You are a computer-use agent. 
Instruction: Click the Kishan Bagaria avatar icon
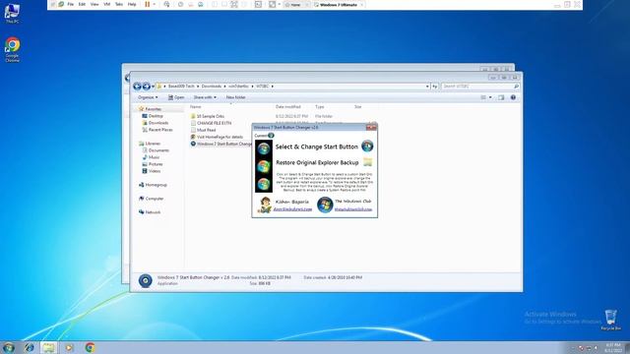265,205
